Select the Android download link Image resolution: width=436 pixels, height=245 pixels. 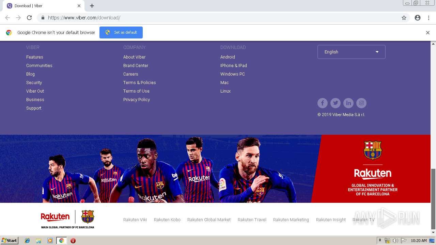228,57
